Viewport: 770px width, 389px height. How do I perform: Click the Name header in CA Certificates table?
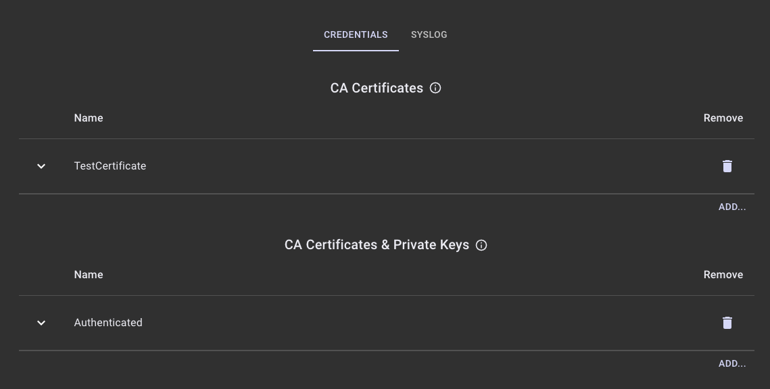(89, 118)
